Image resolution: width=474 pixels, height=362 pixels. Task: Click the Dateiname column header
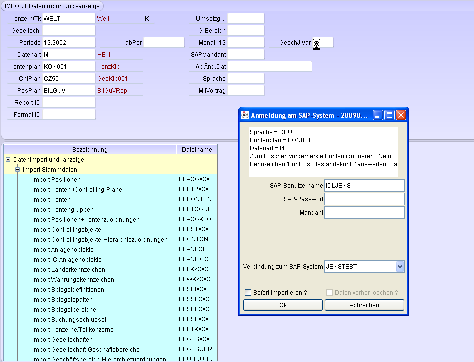click(197, 150)
